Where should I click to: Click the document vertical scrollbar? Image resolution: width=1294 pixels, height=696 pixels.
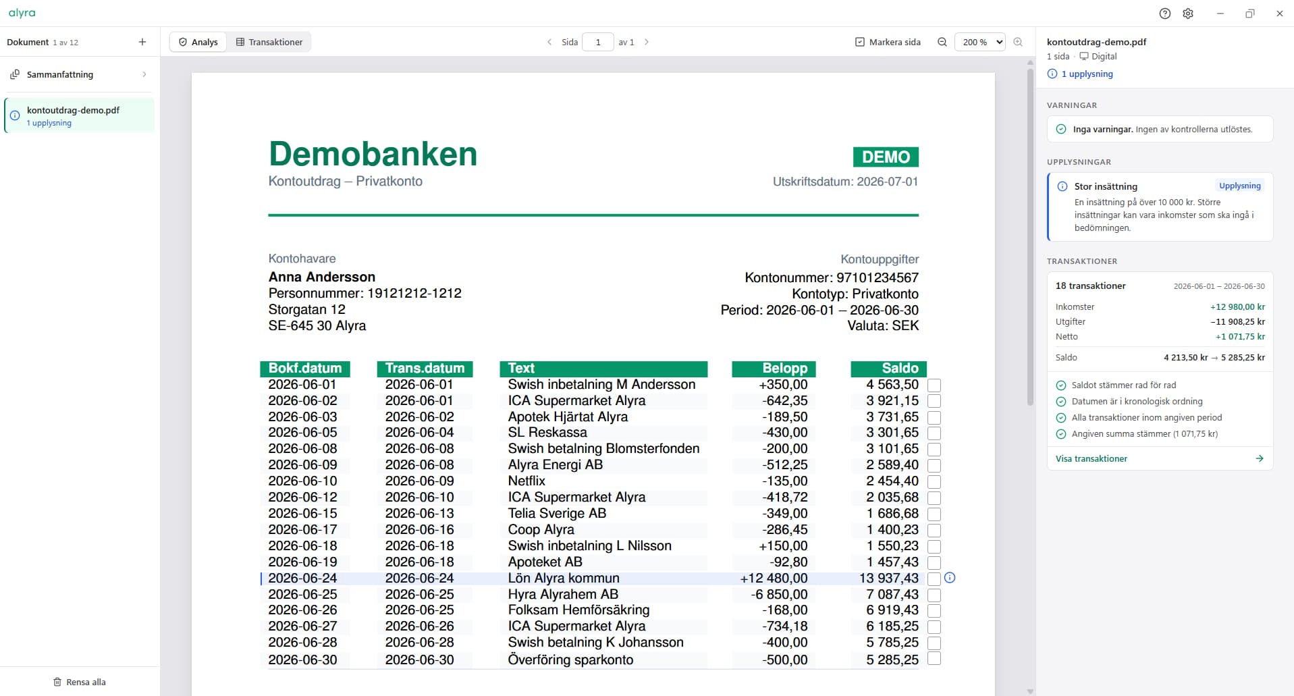tap(1030, 236)
